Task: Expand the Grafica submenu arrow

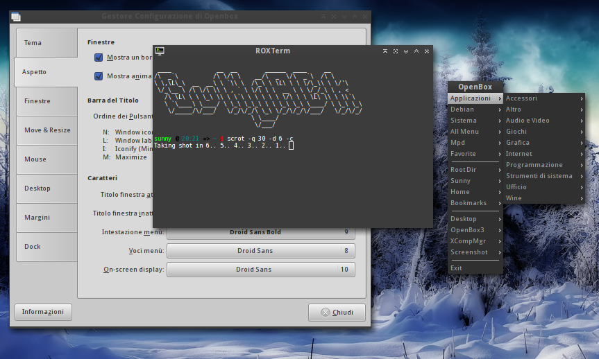Action: coord(582,143)
